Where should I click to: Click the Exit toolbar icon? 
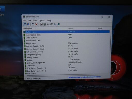point(59,24)
